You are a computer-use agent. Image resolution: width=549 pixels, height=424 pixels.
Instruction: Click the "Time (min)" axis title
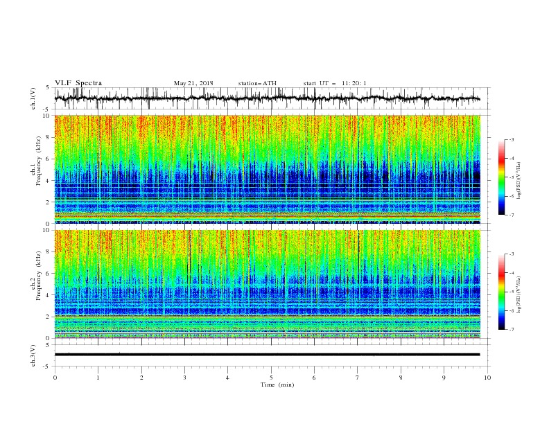277,385
